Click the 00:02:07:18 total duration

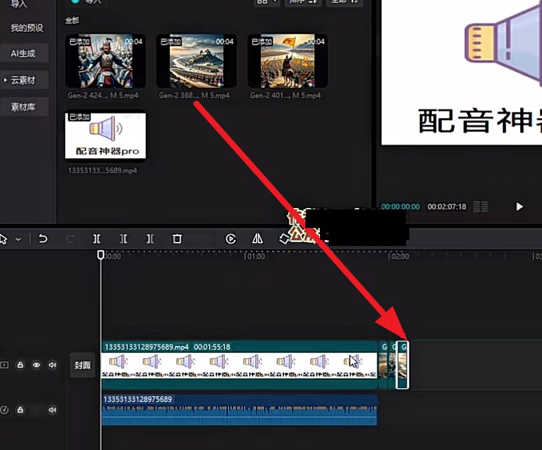(447, 207)
